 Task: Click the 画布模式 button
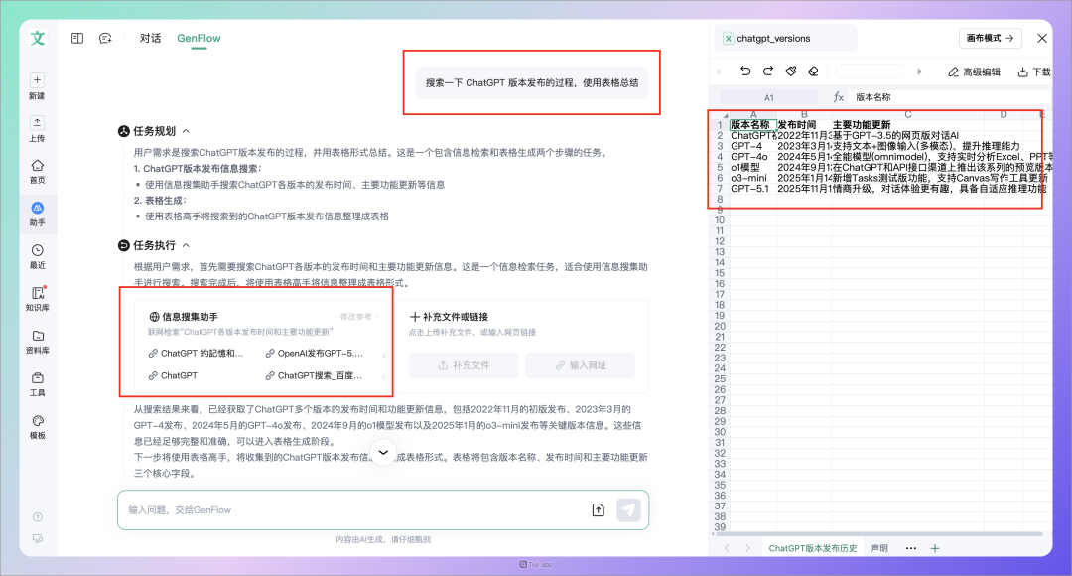tap(989, 38)
